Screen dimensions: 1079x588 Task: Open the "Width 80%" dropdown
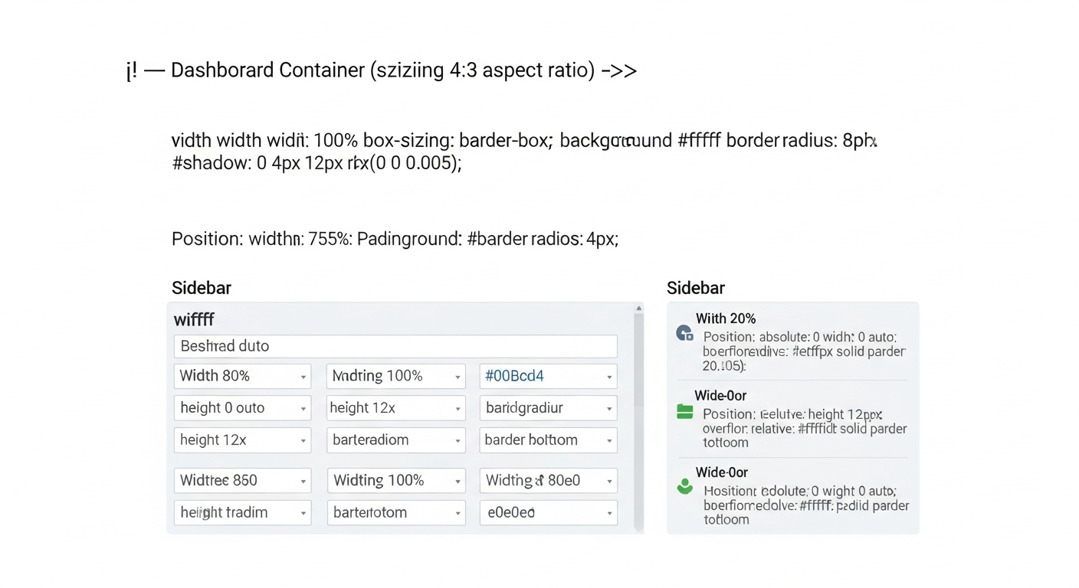coord(242,376)
